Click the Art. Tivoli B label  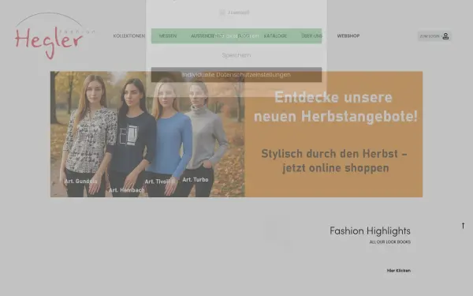point(160,182)
